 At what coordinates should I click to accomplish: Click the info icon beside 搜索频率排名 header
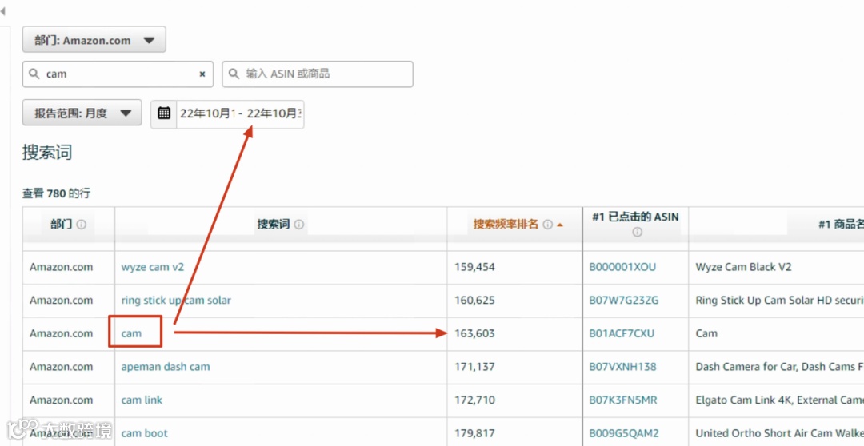coord(548,225)
